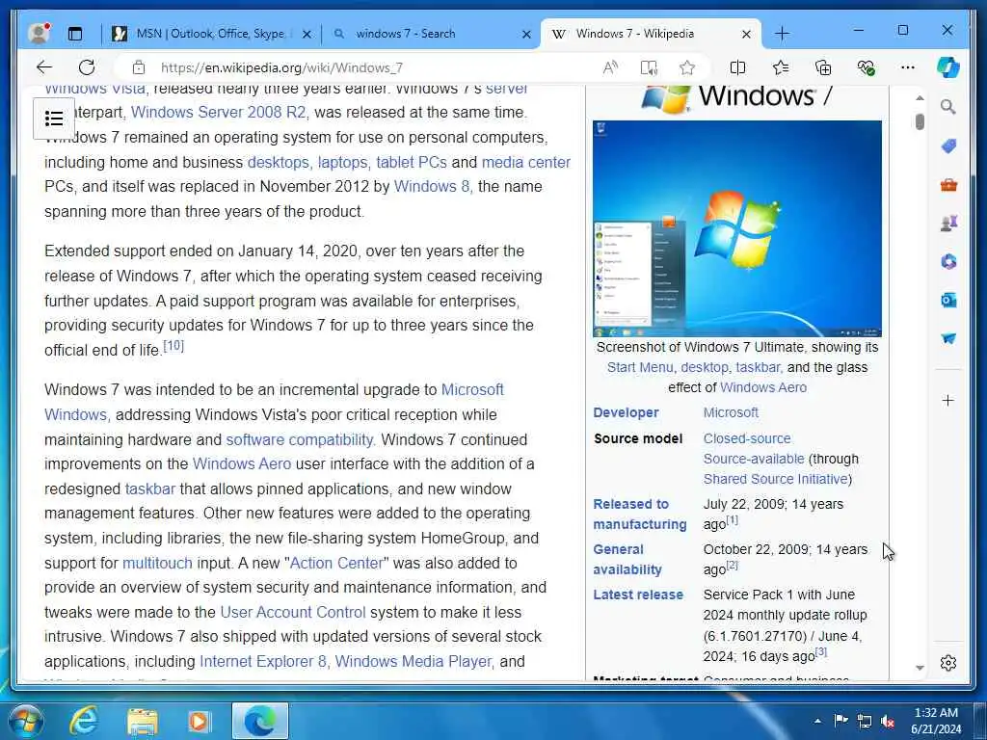Viewport: 987px width, 740px height.
Task: Click the page scrollbar thumb
Action: pos(920,121)
